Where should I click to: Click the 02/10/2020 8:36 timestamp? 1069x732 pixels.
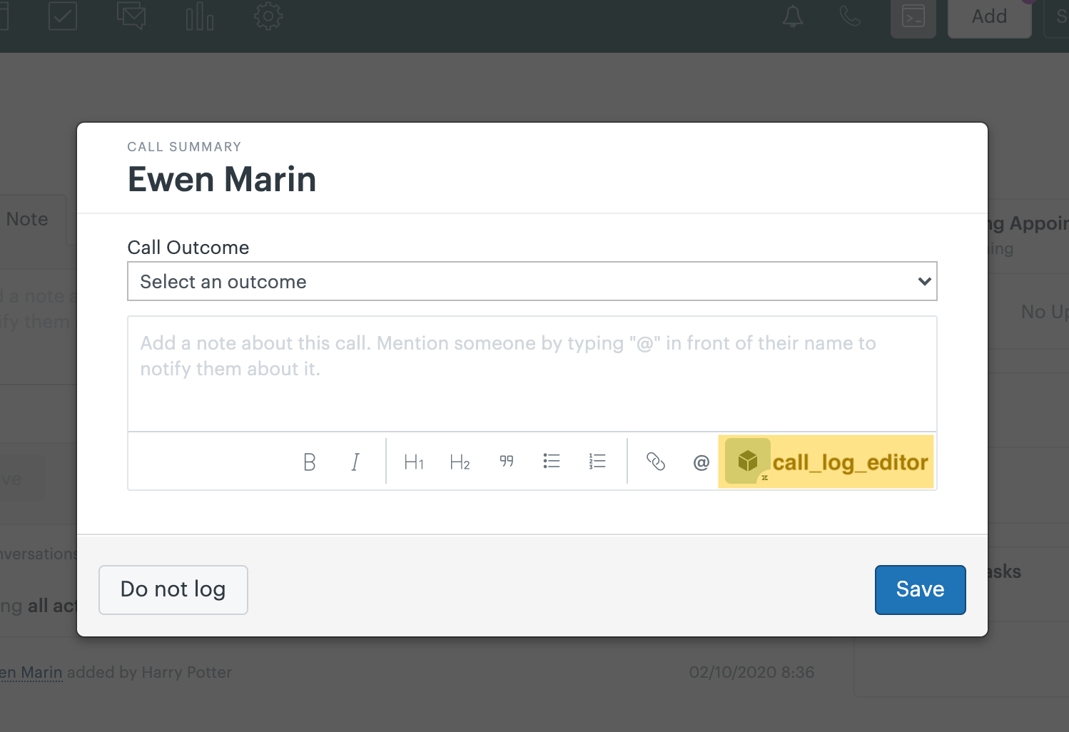coord(751,672)
